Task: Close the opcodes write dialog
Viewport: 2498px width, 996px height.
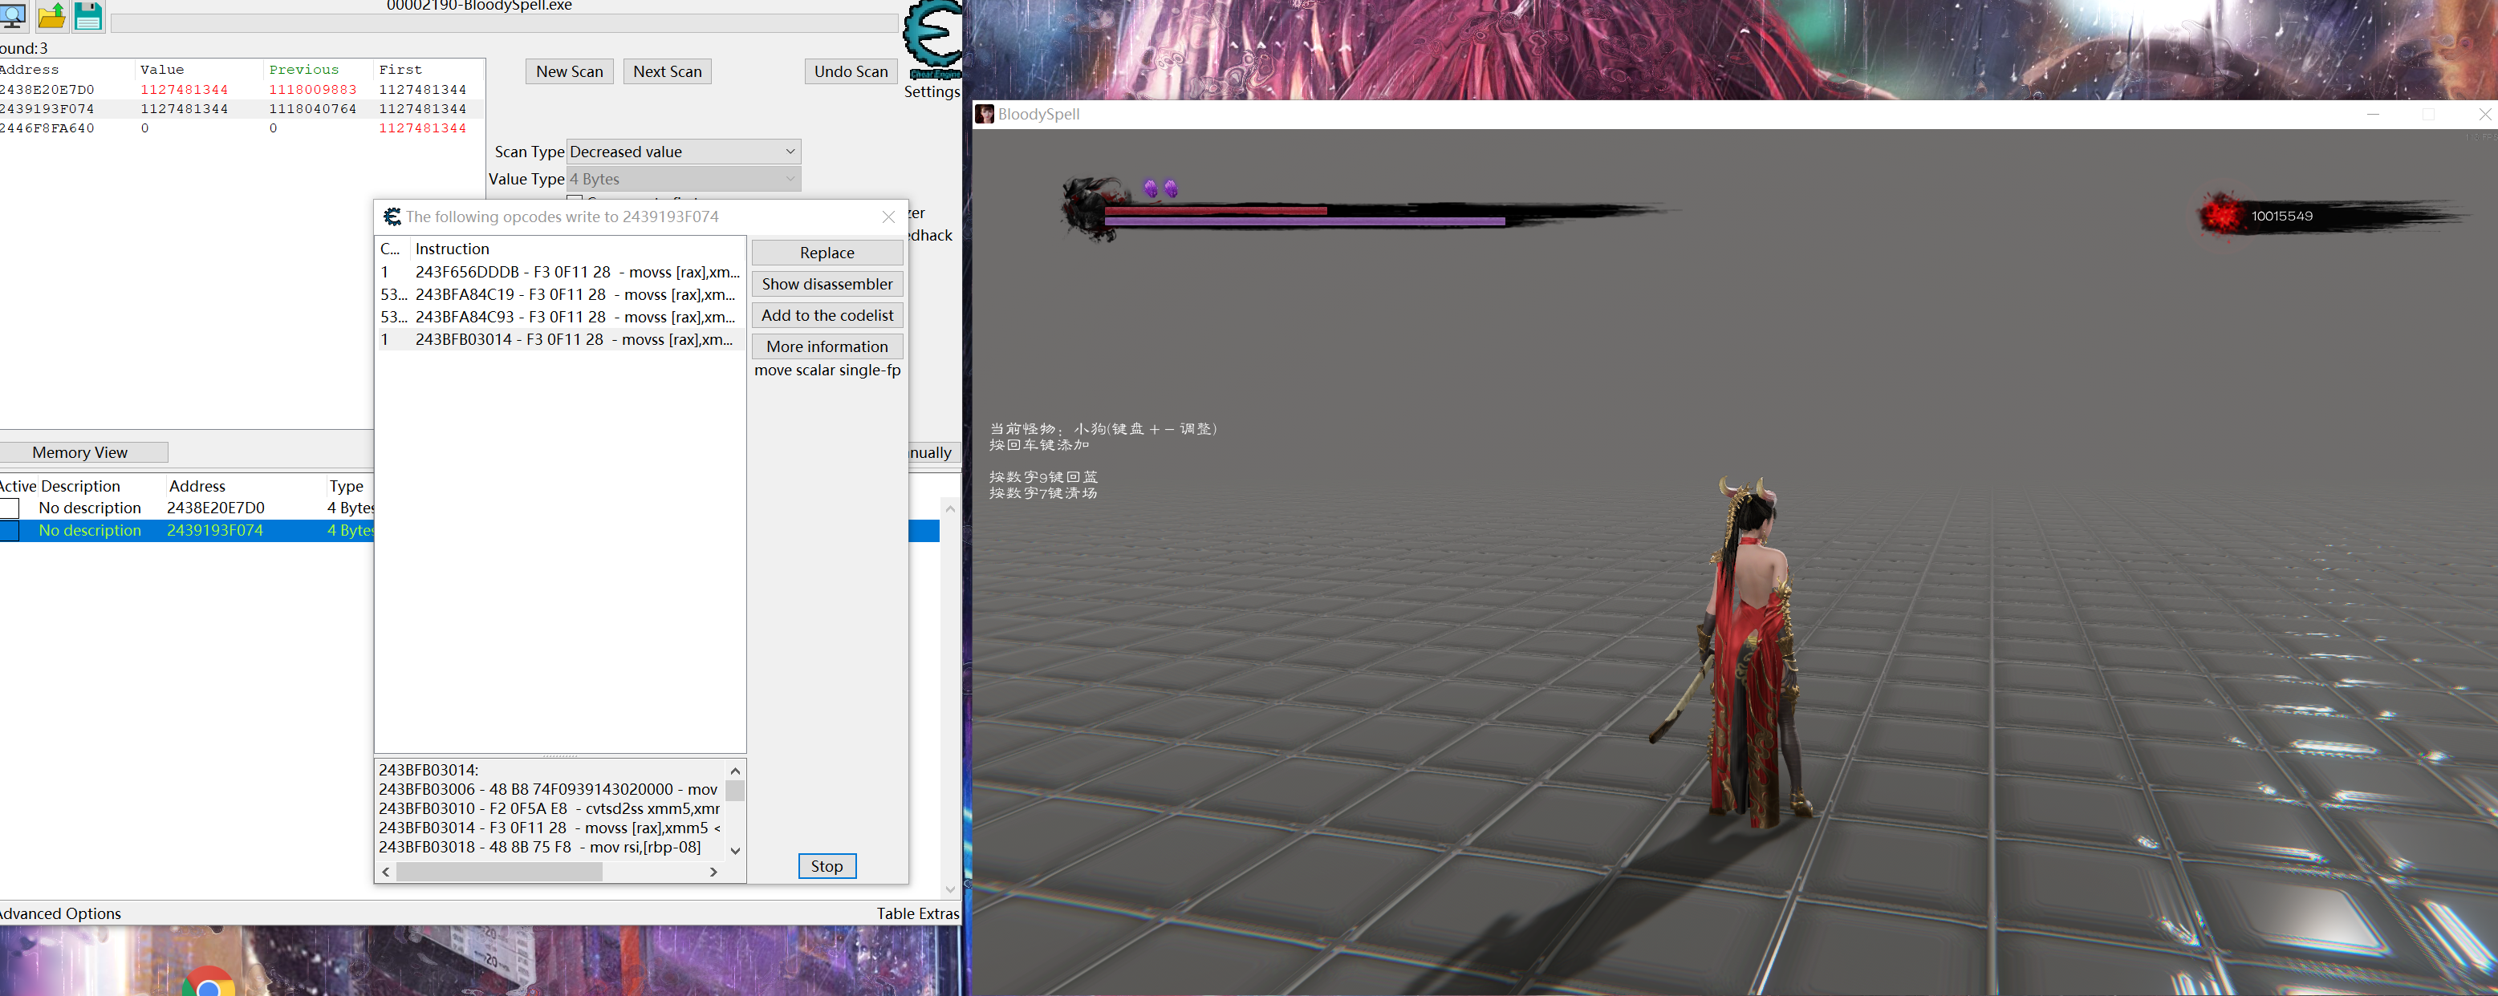Action: coord(888,217)
